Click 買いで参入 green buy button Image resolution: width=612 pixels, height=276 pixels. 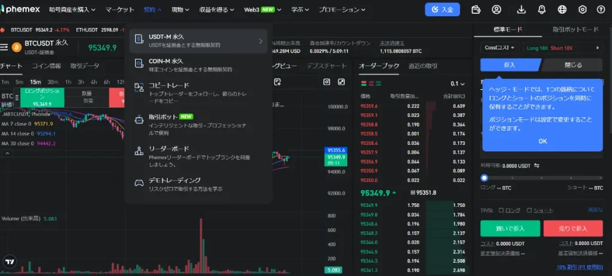pyautogui.click(x=510, y=228)
